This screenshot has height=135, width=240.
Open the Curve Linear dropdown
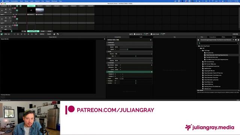pos(118,70)
